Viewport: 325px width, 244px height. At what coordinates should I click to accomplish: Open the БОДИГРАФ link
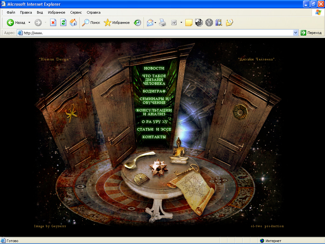[154, 91]
